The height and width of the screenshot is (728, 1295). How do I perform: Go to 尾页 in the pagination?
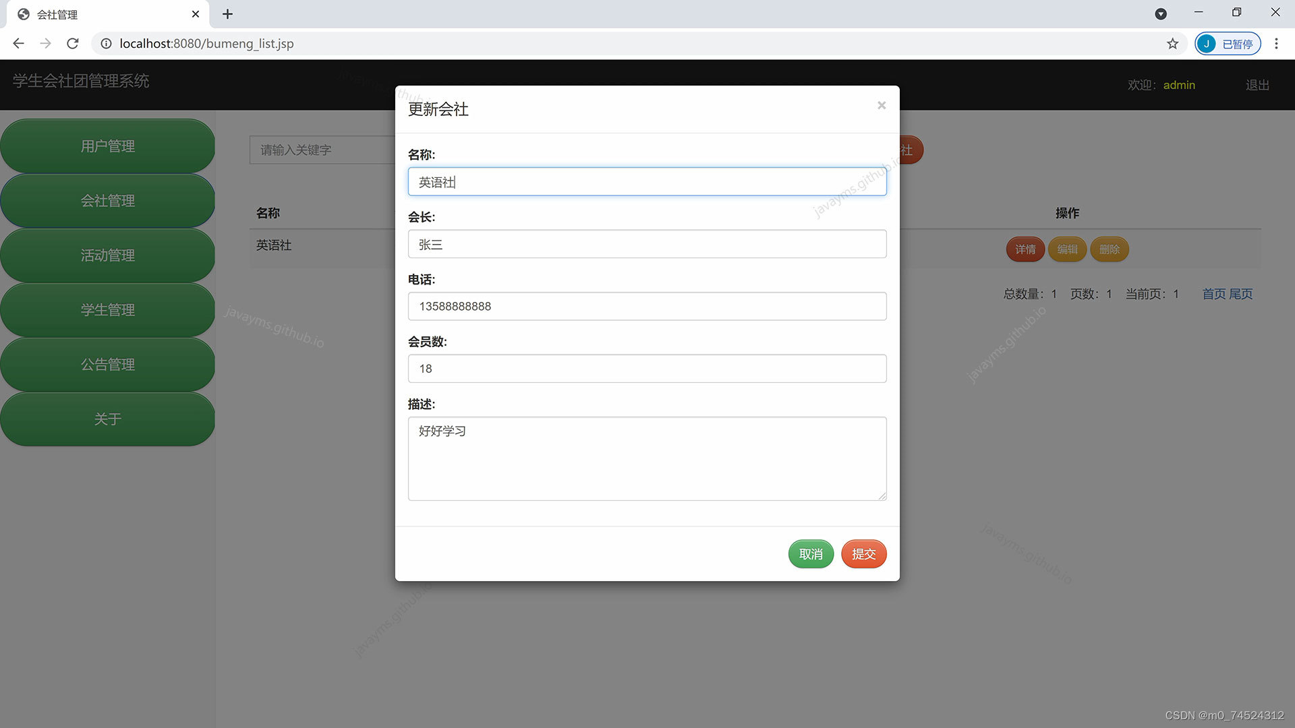[x=1240, y=294]
